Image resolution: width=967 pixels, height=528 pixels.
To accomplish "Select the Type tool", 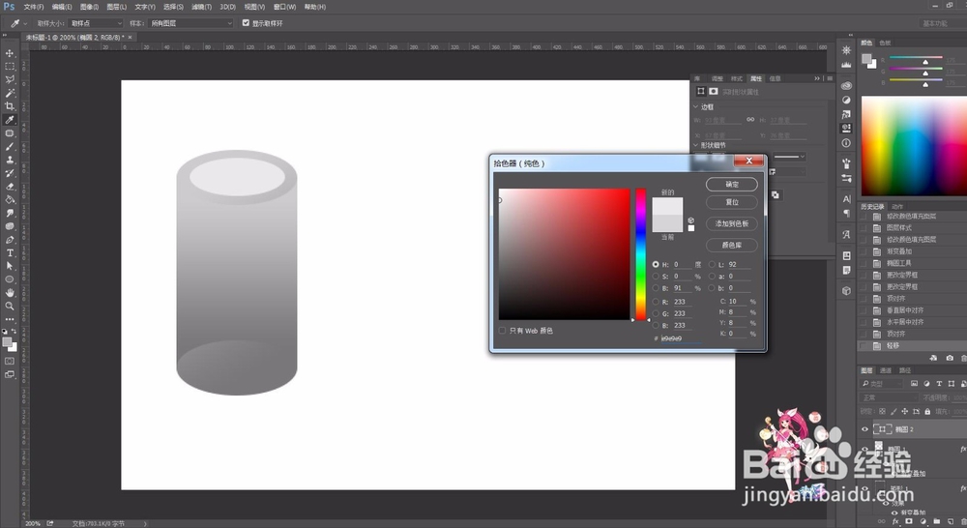I will coord(10,253).
